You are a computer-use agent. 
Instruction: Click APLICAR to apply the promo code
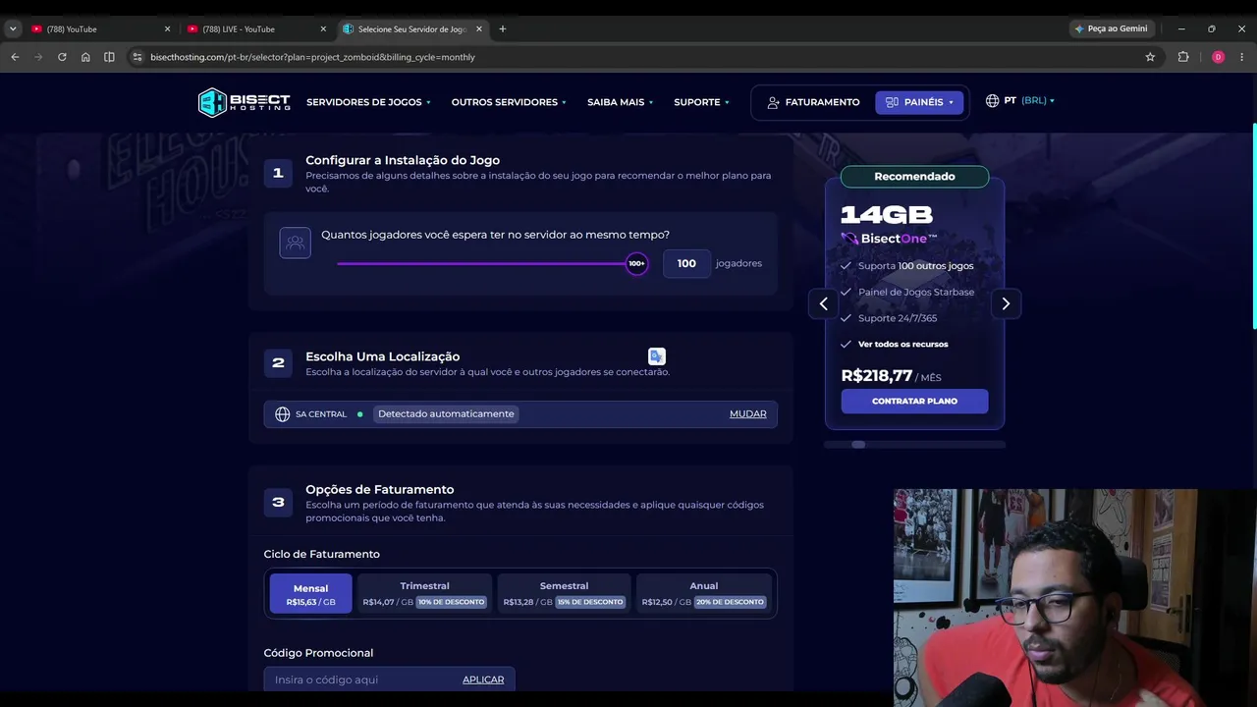click(483, 680)
